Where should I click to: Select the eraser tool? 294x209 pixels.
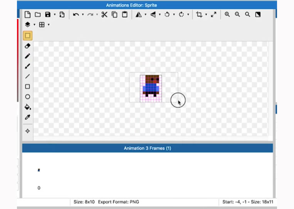[28, 46]
